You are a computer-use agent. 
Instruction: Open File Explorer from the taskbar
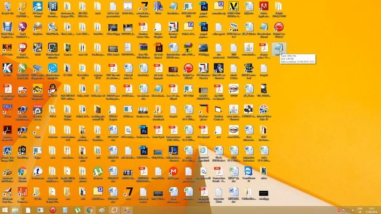pyautogui.click(x=15, y=210)
